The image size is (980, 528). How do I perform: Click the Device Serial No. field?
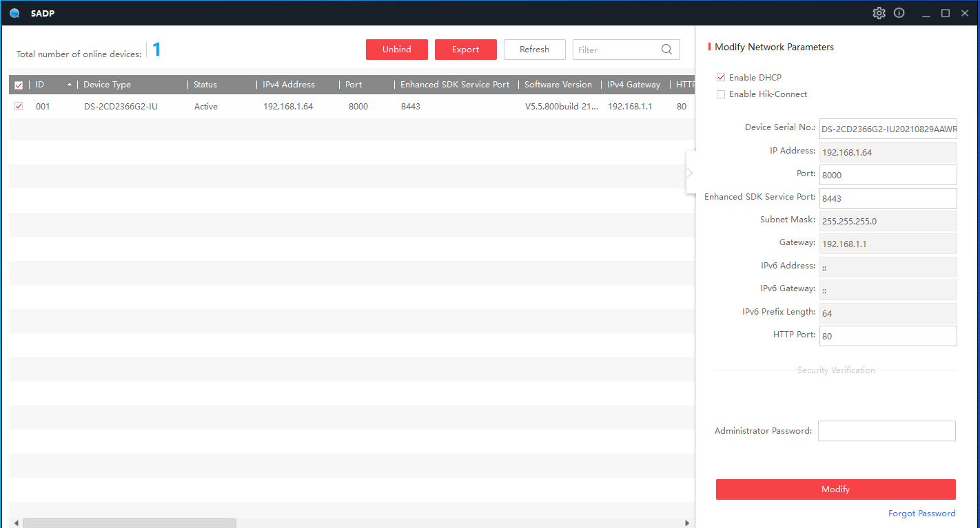(x=888, y=129)
